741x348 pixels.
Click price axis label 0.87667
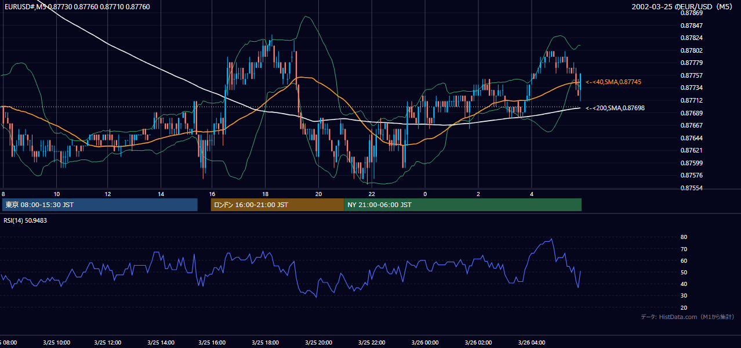pyautogui.click(x=691, y=125)
